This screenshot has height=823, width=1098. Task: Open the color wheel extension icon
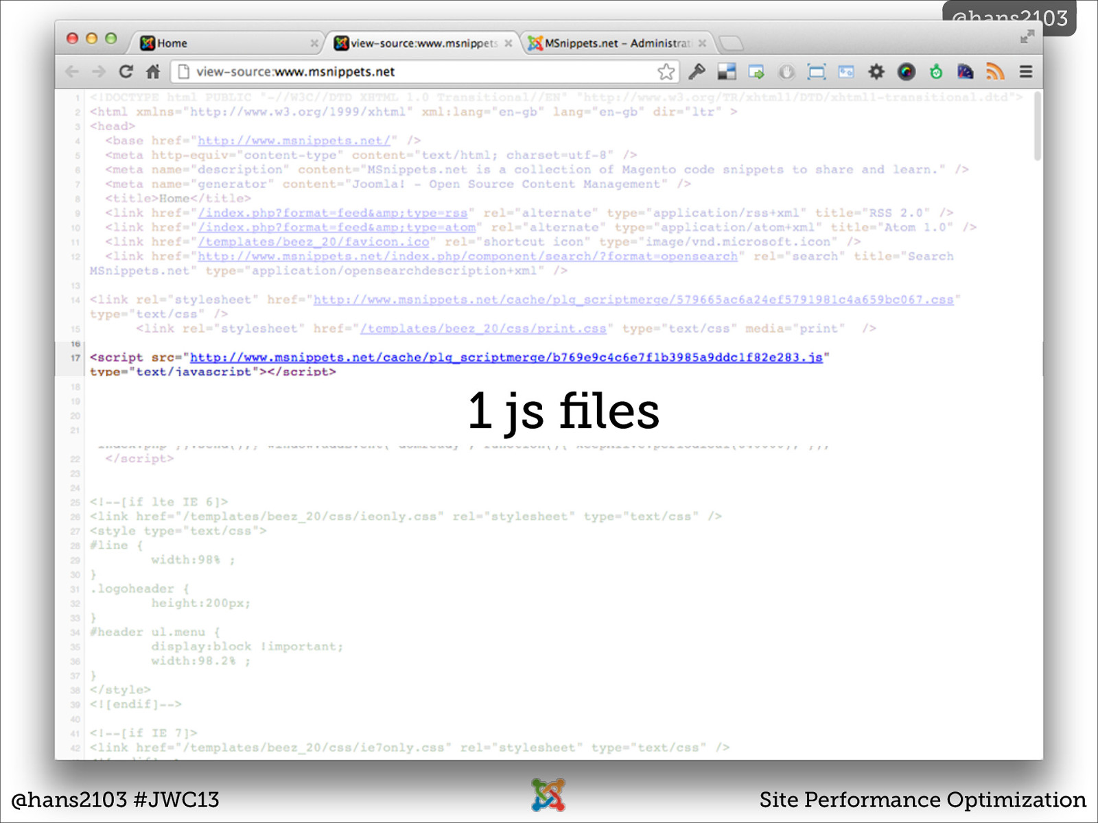coord(907,71)
